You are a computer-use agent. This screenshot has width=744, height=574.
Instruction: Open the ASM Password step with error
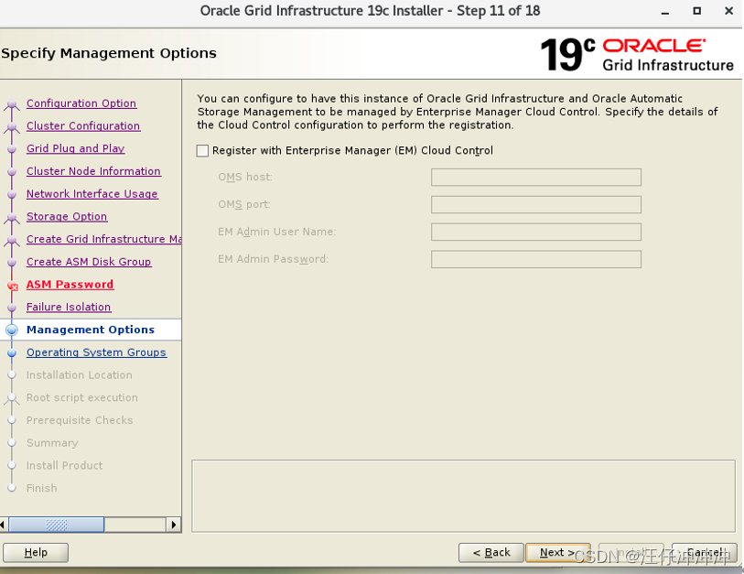(70, 285)
